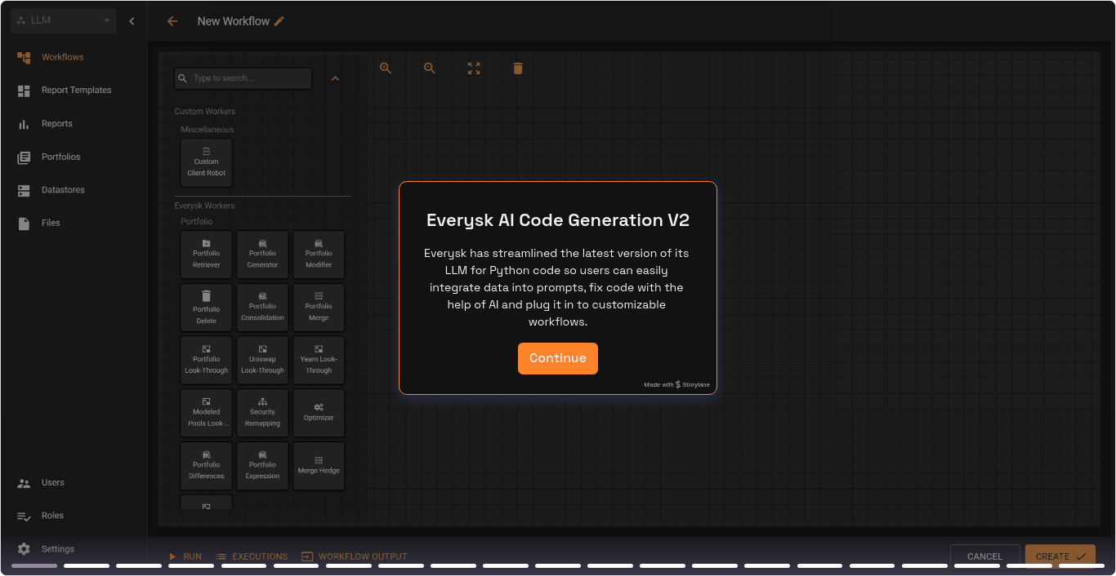Viewport: 1116px width, 576px height.
Task: Go back using the arrow icon
Action: [x=172, y=21]
